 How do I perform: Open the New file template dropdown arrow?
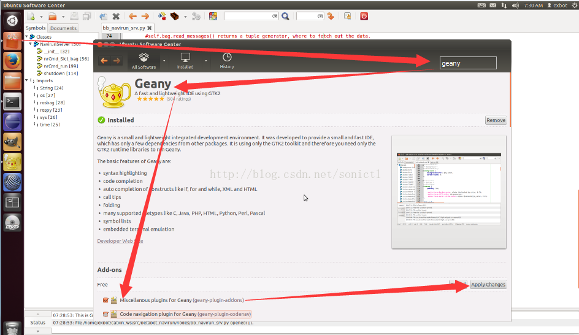41,17
